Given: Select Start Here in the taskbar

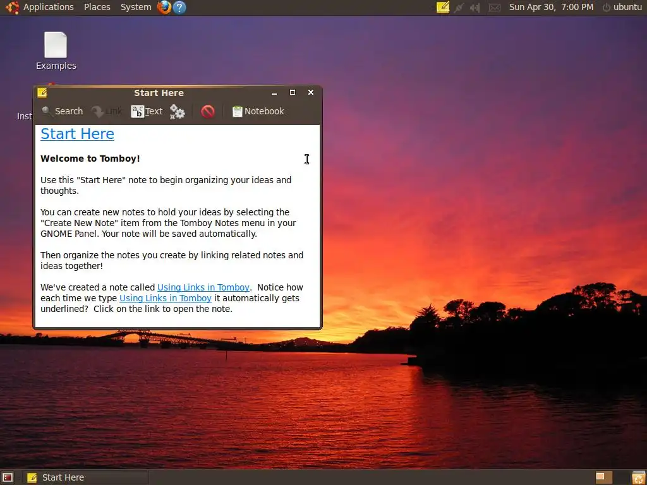Looking at the screenshot, I should pos(85,477).
